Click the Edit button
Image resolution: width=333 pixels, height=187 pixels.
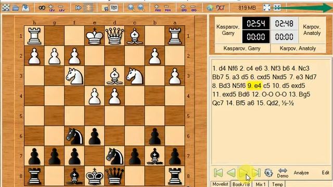click(325, 173)
